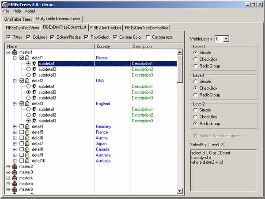The image size is (265, 199).
Task: Click the Name column header
Action: click(49, 46)
